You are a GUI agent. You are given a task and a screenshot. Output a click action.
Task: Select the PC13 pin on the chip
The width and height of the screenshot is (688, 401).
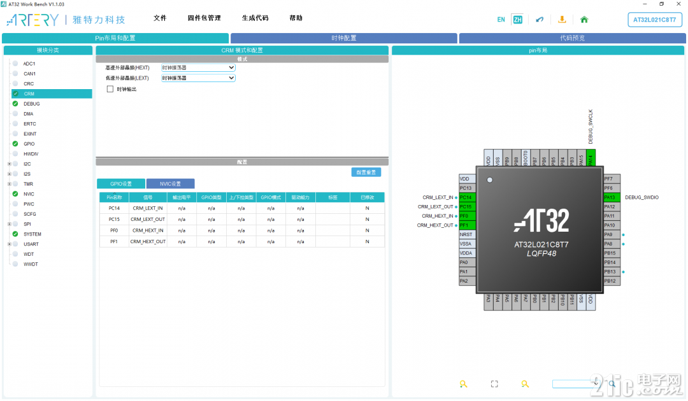tap(467, 188)
